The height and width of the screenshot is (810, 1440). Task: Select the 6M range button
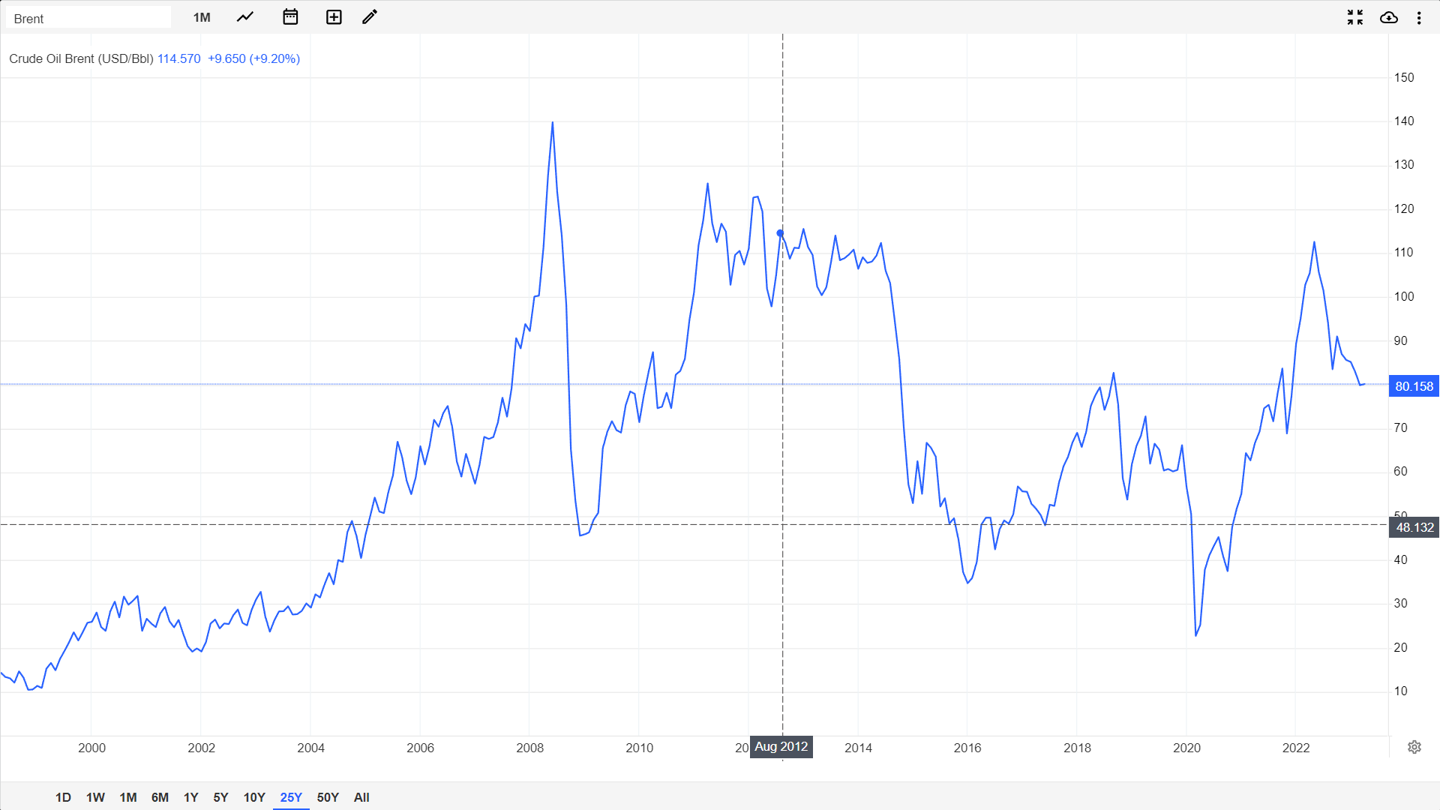160,797
